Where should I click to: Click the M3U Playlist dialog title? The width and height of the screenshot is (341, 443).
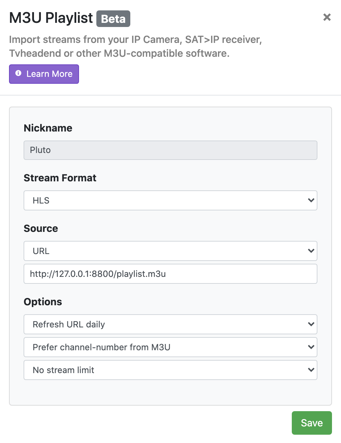[51, 18]
